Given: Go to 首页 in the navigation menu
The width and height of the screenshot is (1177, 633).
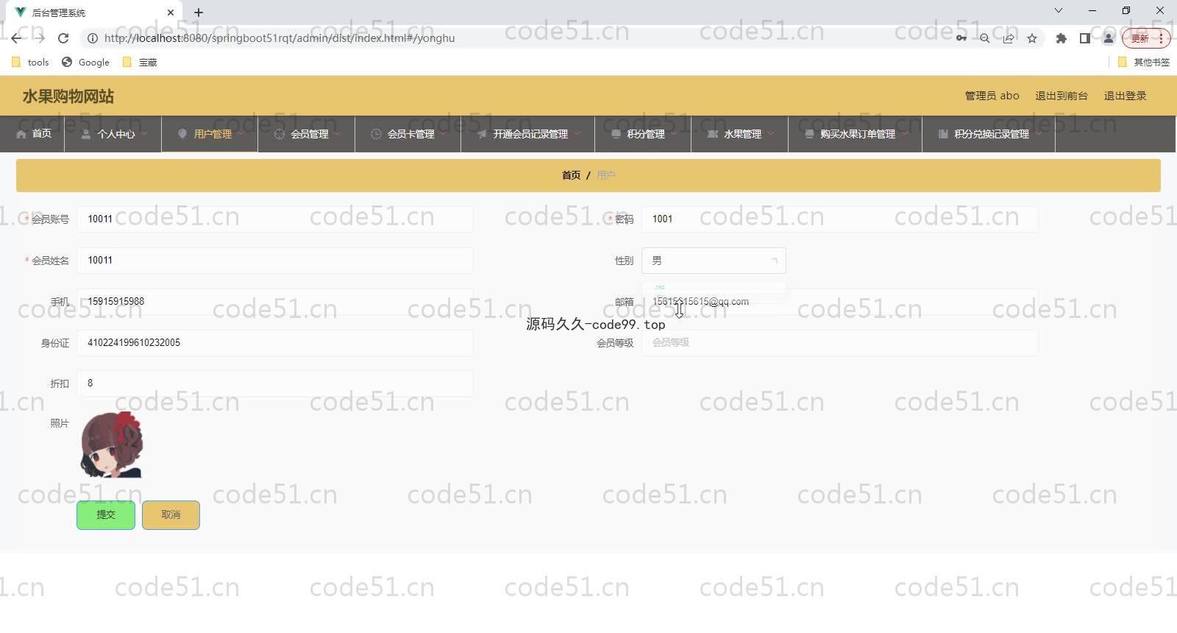Looking at the screenshot, I should click(x=34, y=134).
